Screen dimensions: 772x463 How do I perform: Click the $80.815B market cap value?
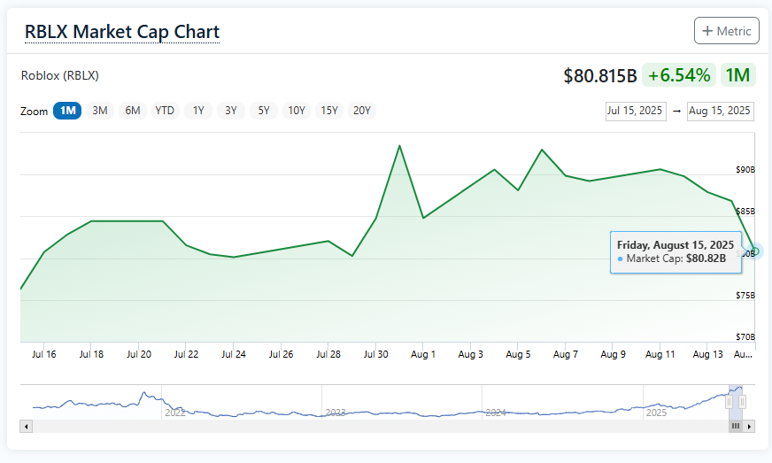tap(600, 76)
